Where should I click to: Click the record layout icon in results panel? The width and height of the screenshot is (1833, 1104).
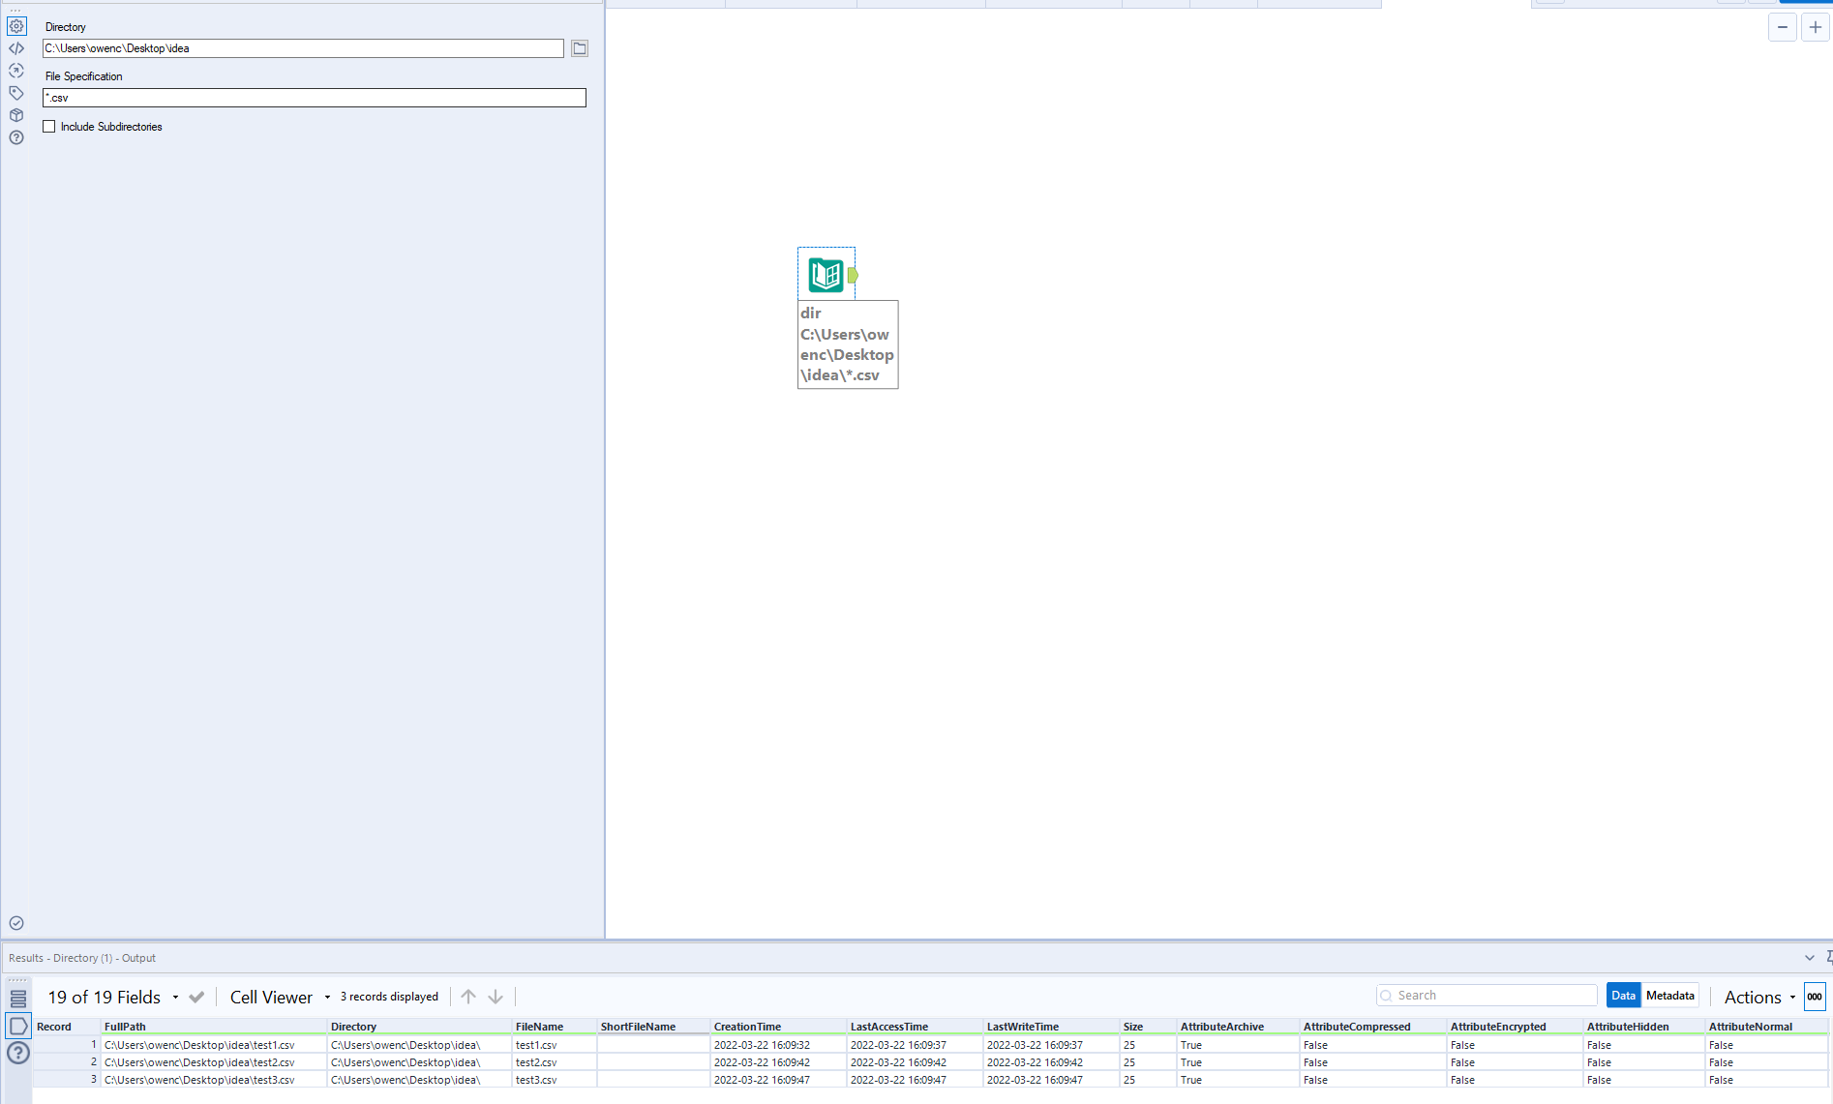tap(17, 996)
